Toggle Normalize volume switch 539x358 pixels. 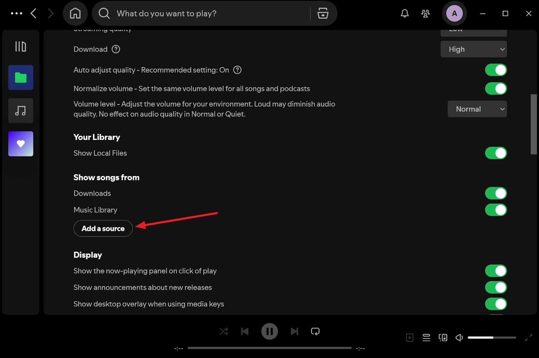coord(496,88)
